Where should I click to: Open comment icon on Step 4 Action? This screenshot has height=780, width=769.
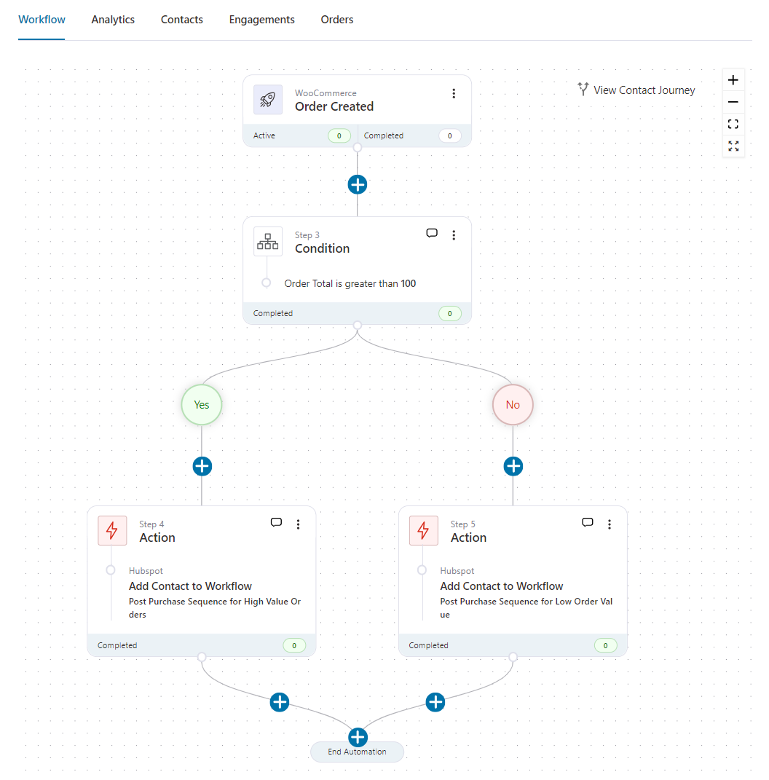[x=276, y=523]
